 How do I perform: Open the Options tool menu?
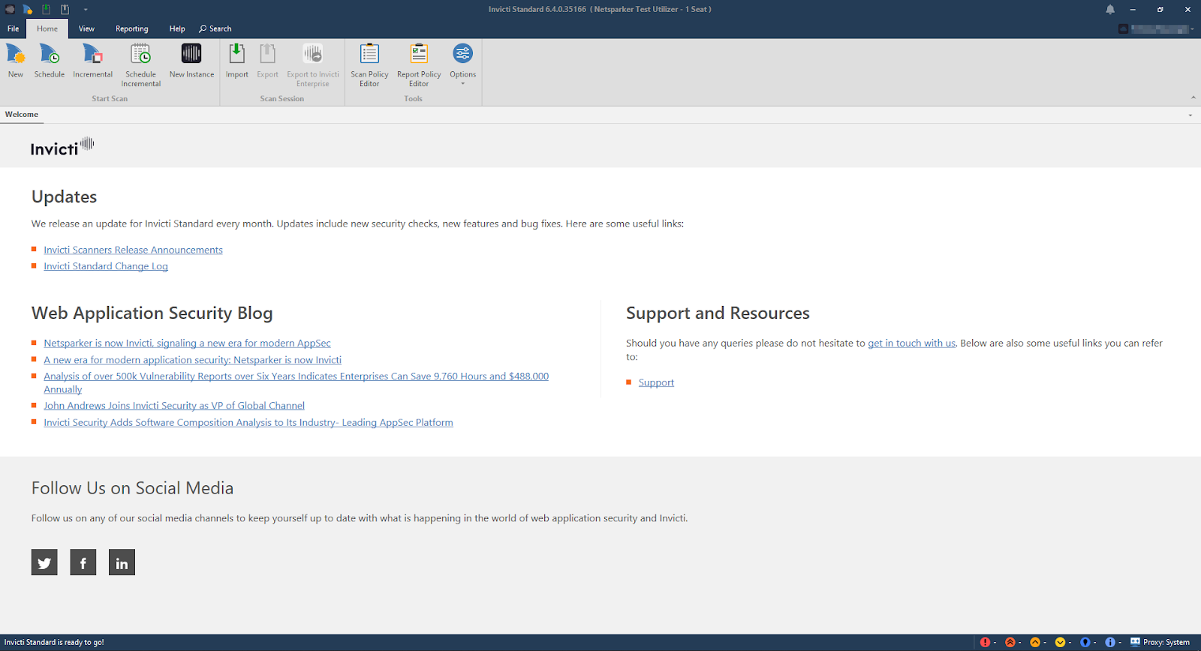pyautogui.click(x=462, y=64)
